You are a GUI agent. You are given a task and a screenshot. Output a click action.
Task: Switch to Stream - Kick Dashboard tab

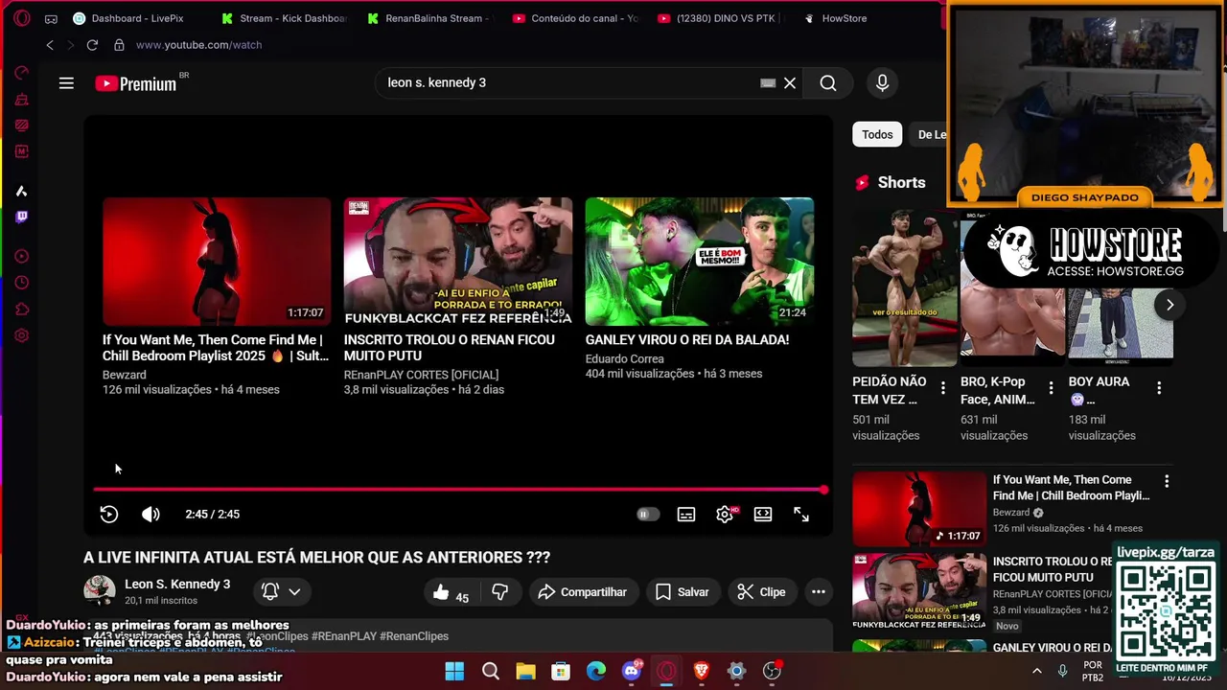[285, 18]
